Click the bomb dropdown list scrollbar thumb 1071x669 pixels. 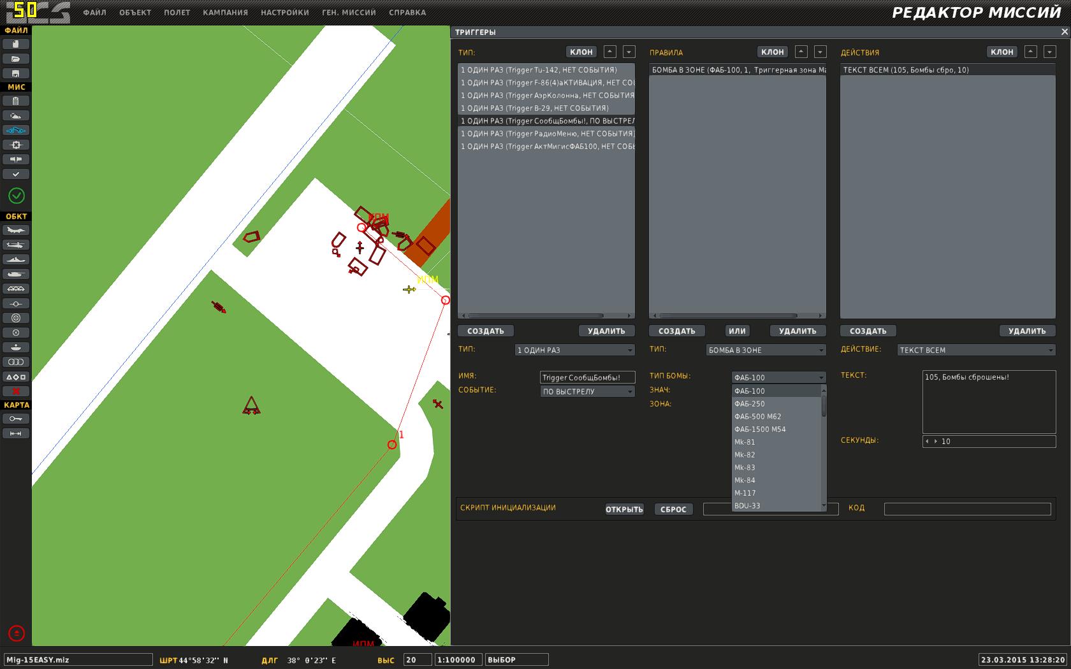(x=824, y=406)
